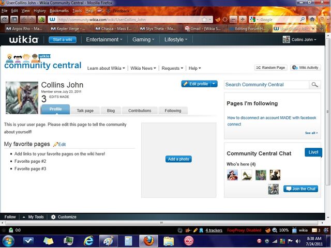Click the network signal tray icon
The width and height of the screenshot is (331, 248).
point(275,241)
